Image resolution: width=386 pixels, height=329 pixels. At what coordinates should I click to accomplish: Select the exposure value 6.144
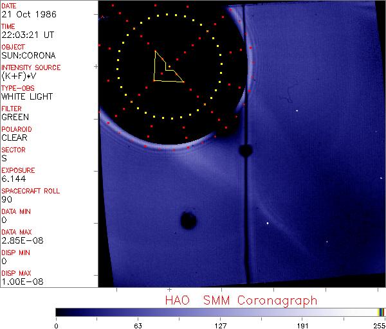(14, 179)
